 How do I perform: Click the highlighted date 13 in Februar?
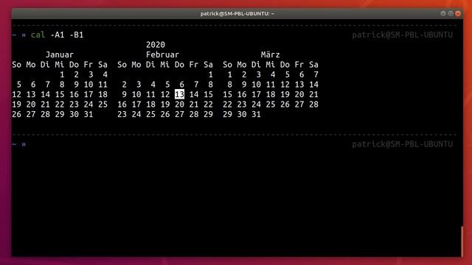(179, 94)
